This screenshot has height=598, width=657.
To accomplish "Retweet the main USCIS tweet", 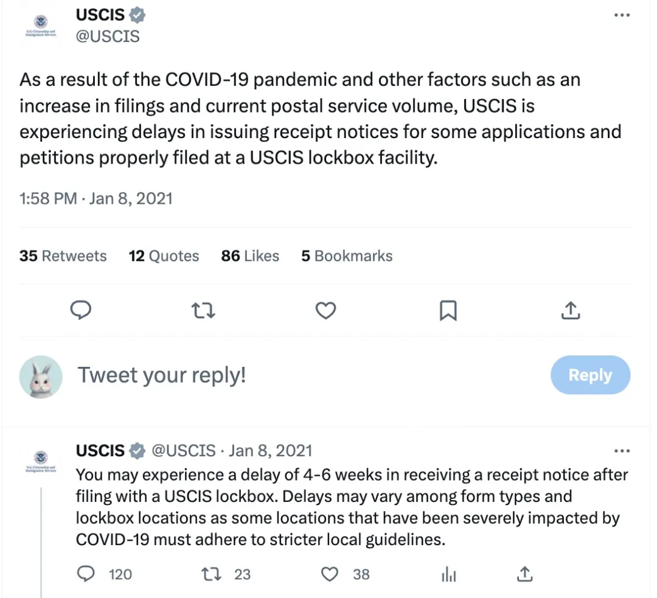I will [x=203, y=311].
